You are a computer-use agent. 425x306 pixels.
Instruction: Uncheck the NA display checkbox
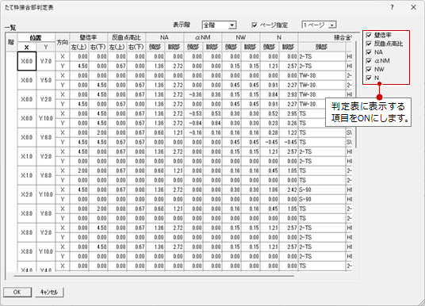[x=369, y=52]
